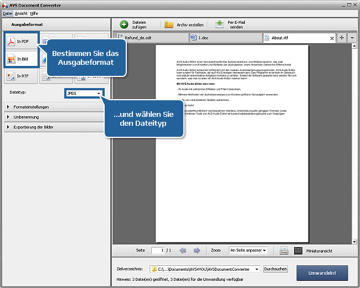Click the green Dateien zufügen plus icon
Image resolution: width=360 pixels, height=288 pixels.
(124, 24)
